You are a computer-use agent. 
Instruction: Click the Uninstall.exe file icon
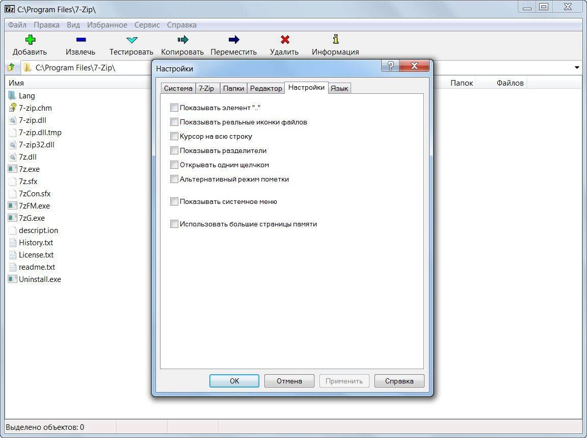tap(12, 279)
